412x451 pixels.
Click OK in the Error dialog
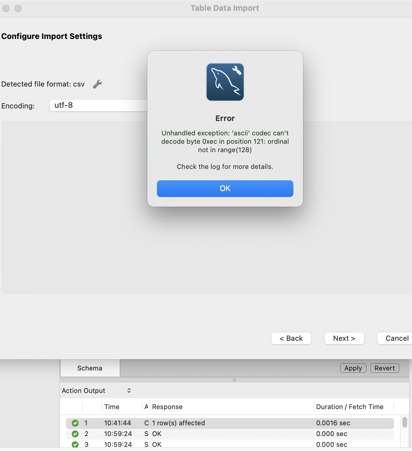225,188
